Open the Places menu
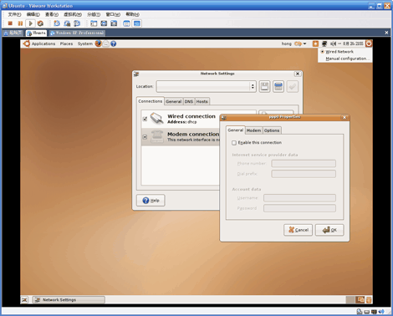Screen dimensions: 393x316 (x=66, y=43)
